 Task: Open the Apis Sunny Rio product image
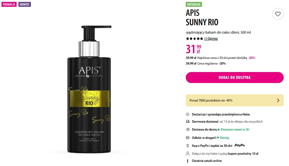pyautogui.click(x=89, y=89)
